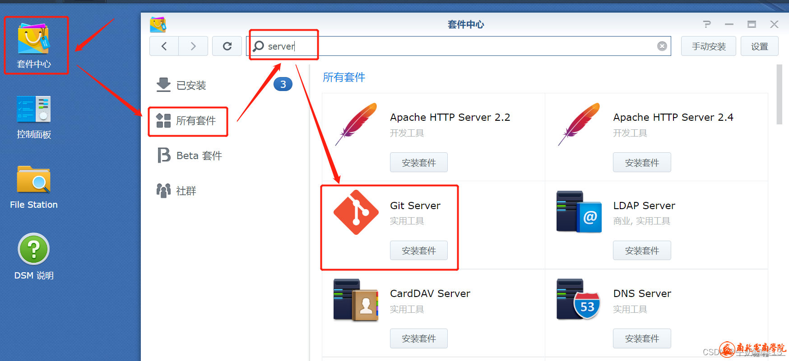
Task: Click the search magnifier icon
Action: pyautogui.click(x=258, y=46)
